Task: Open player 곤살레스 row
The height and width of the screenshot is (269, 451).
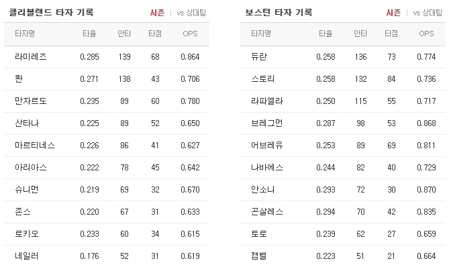Action: [343, 212]
